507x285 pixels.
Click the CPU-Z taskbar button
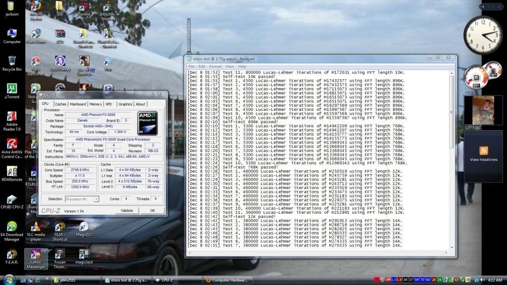coord(177,280)
